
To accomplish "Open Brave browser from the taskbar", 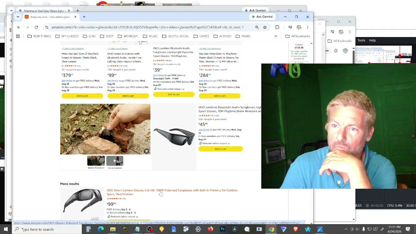I will (x=296, y=229).
